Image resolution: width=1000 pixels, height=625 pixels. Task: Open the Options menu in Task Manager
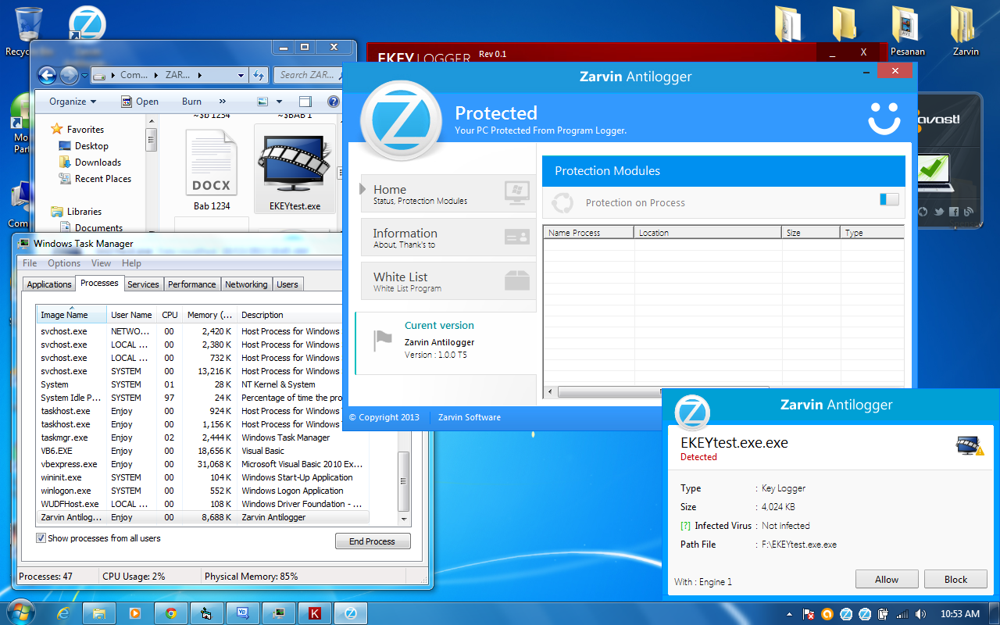[x=64, y=263]
